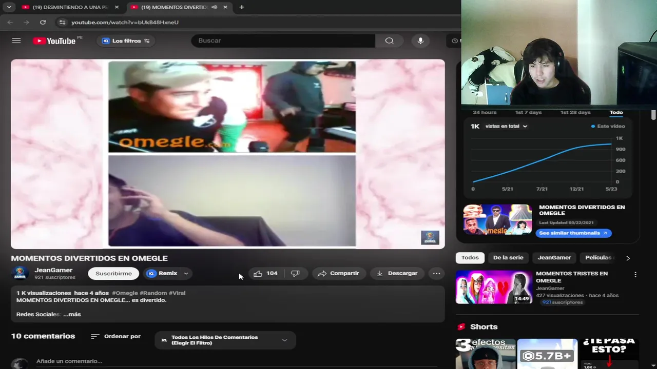The height and width of the screenshot is (369, 657).
Task: Open the #Viral hashtag link
Action: coord(177,293)
